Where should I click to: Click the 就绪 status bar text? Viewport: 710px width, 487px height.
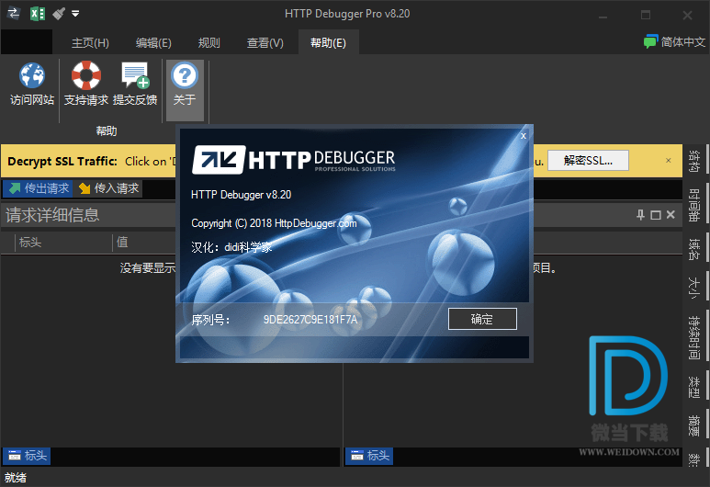(x=16, y=478)
